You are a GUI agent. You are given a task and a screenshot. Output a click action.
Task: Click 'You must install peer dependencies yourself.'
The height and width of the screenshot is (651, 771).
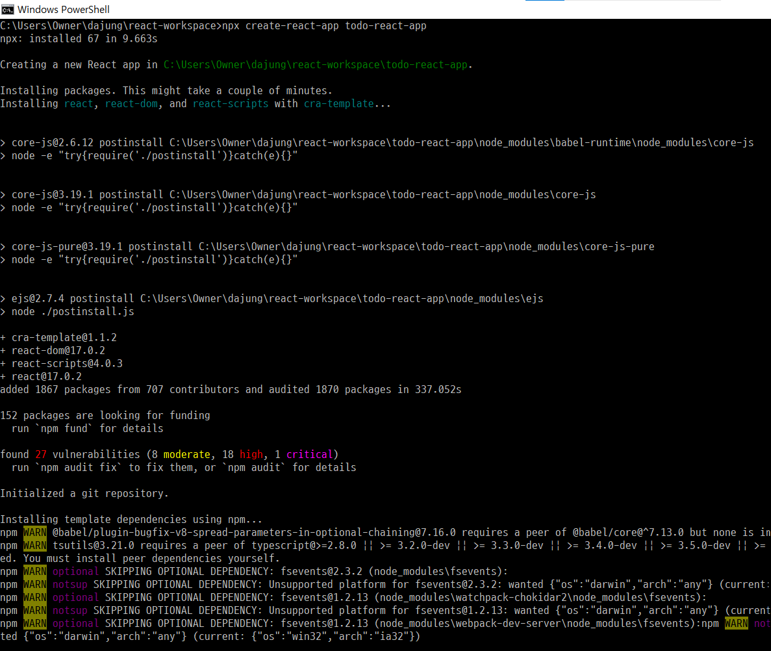(x=151, y=559)
